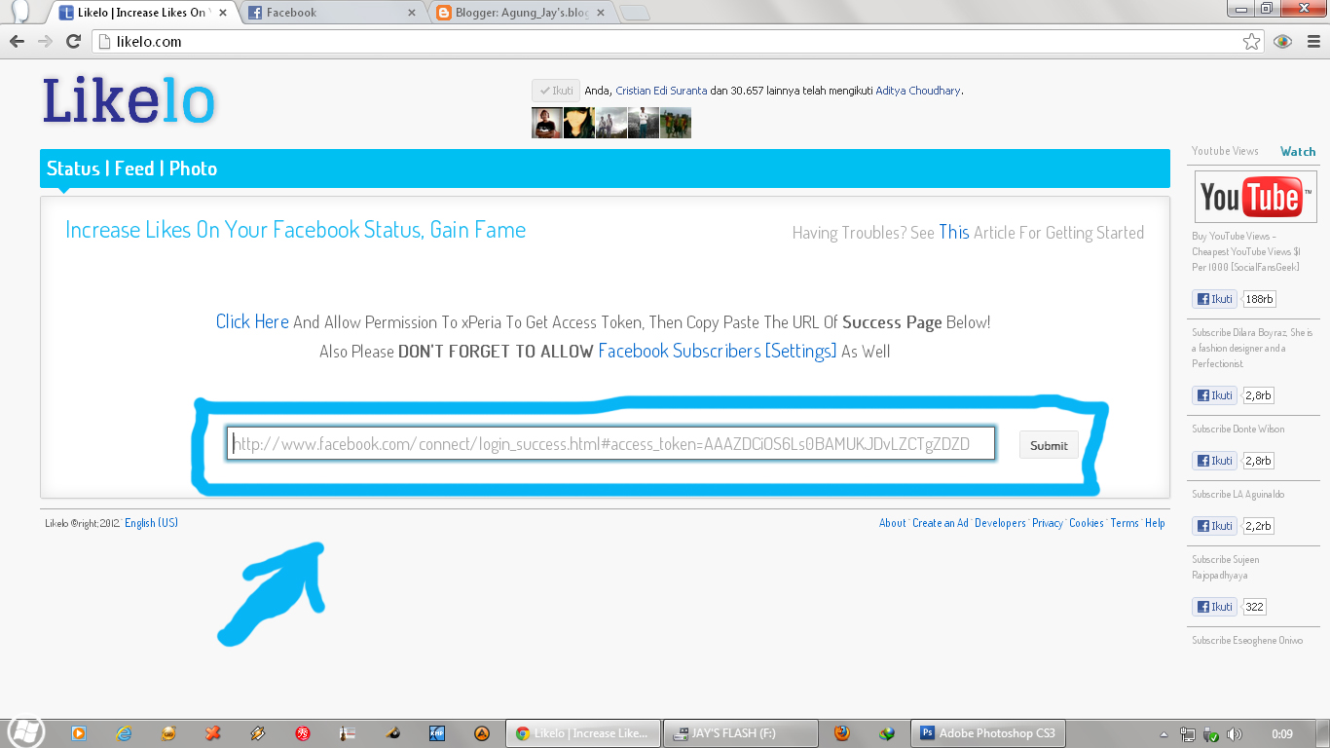Click the last follower profile thumbnail
This screenshot has width=1330, height=748.
pos(676,123)
